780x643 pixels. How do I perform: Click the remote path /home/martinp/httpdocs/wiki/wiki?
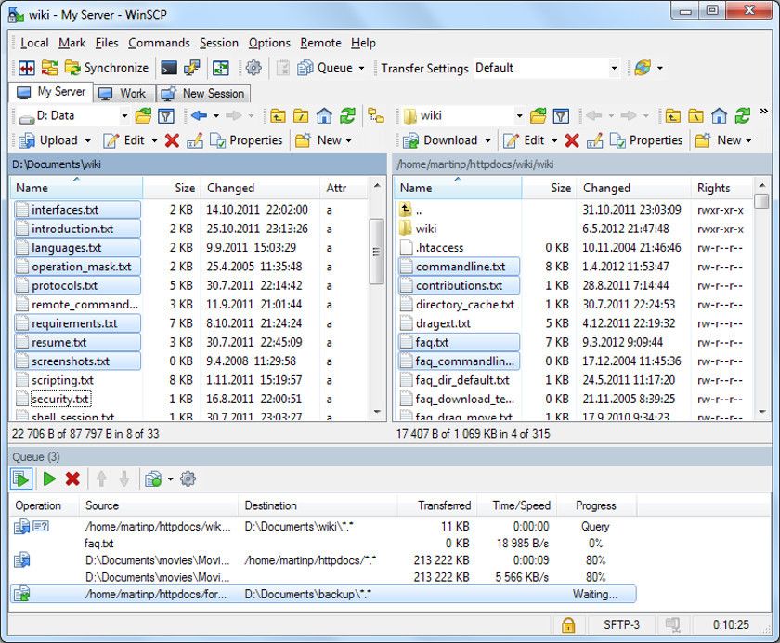tap(474, 164)
